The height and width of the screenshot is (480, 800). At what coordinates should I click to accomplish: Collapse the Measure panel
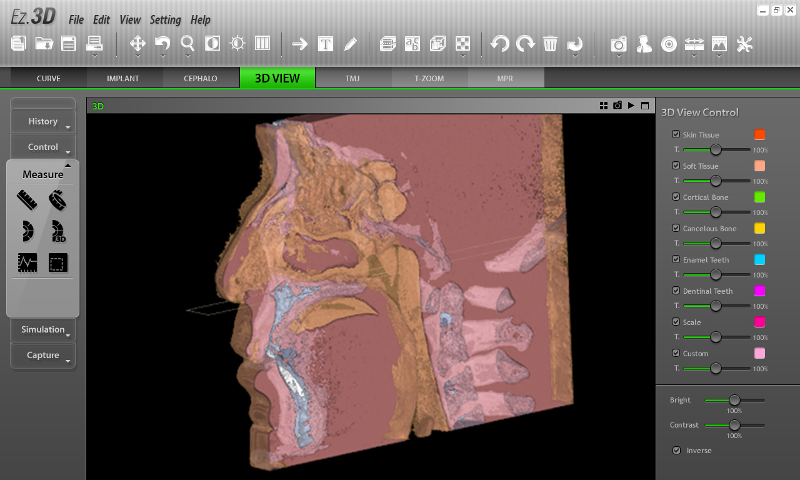(43, 173)
